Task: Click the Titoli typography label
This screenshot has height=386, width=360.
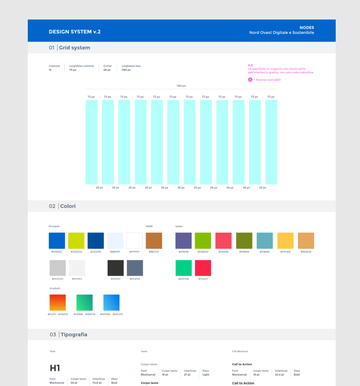Action: click(52, 351)
